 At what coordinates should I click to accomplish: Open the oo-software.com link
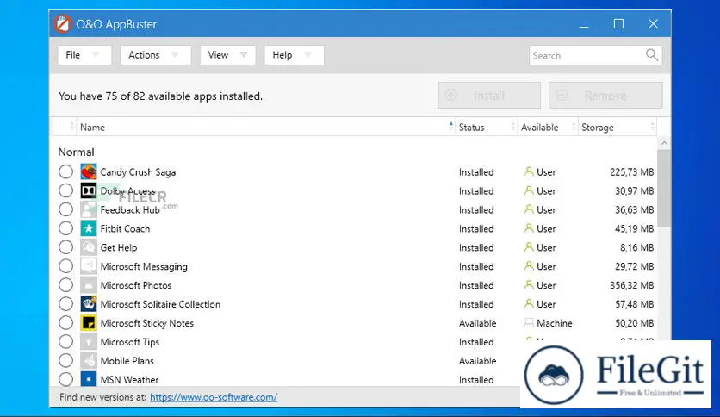tap(214, 397)
